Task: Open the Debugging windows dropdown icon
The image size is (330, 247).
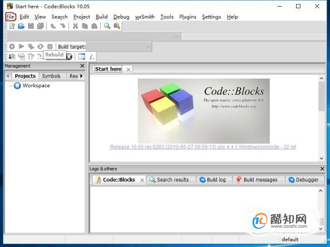Action: pyautogui.click(x=82, y=57)
